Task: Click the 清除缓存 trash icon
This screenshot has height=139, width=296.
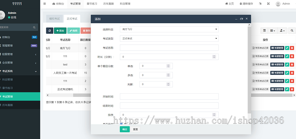Action: coord(246,4)
